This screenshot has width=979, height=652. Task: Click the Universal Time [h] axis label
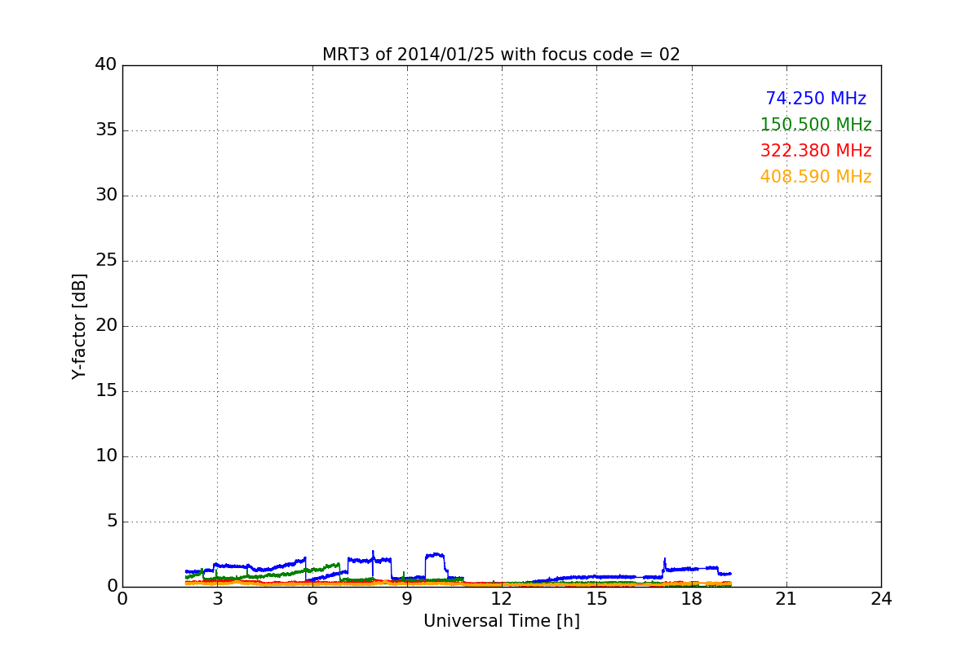[x=501, y=621]
